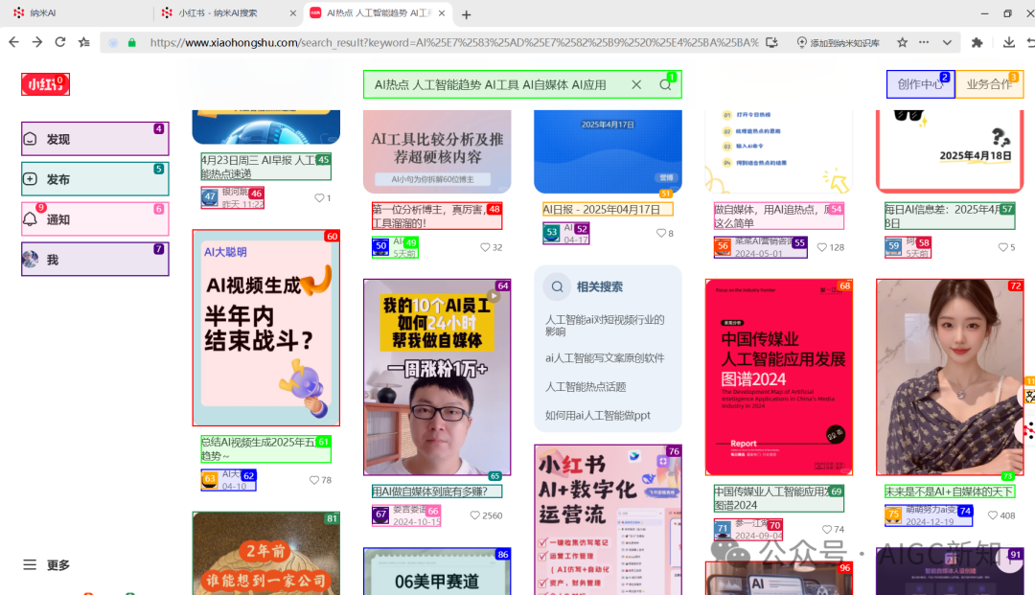Like the post with 78 likes

(314, 480)
